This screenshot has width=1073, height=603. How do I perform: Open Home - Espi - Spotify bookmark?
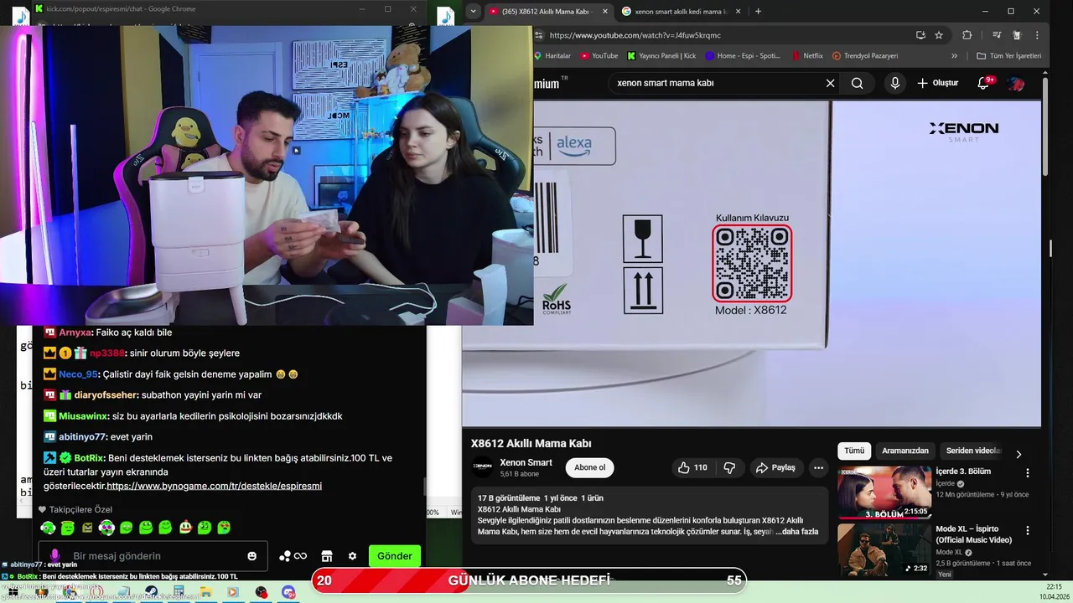pyautogui.click(x=743, y=56)
